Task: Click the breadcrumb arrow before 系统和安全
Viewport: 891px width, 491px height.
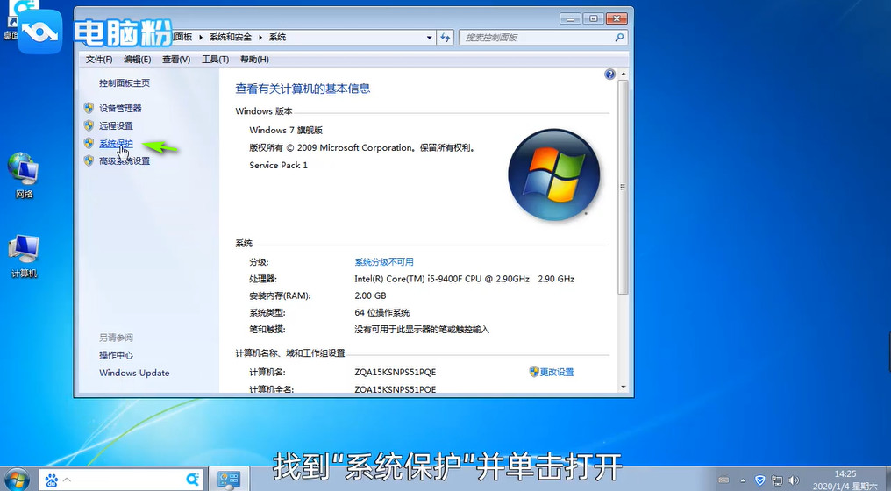Action: click(x=201, y=38)
